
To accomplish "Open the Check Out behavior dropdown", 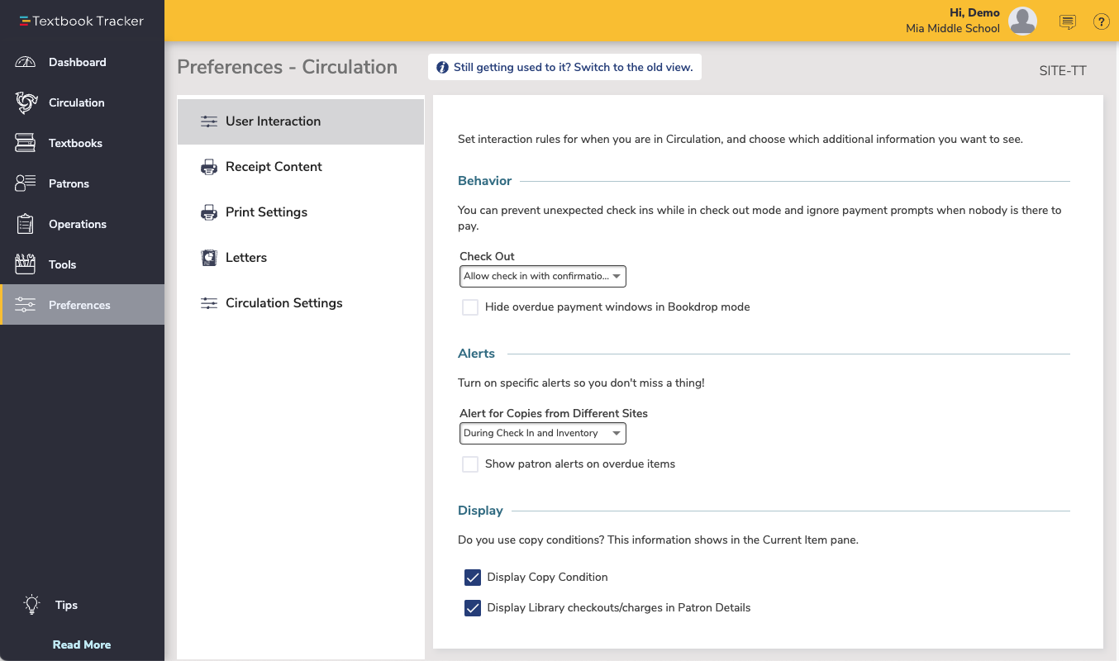I will pyautogui.click(x=542, y=276).
